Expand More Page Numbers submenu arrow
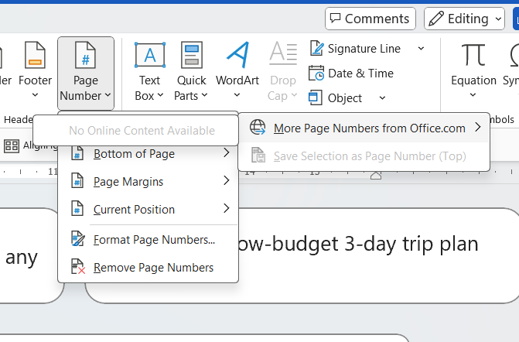The height and width of the screenshot is (342, 519). (x=478, y=127)
